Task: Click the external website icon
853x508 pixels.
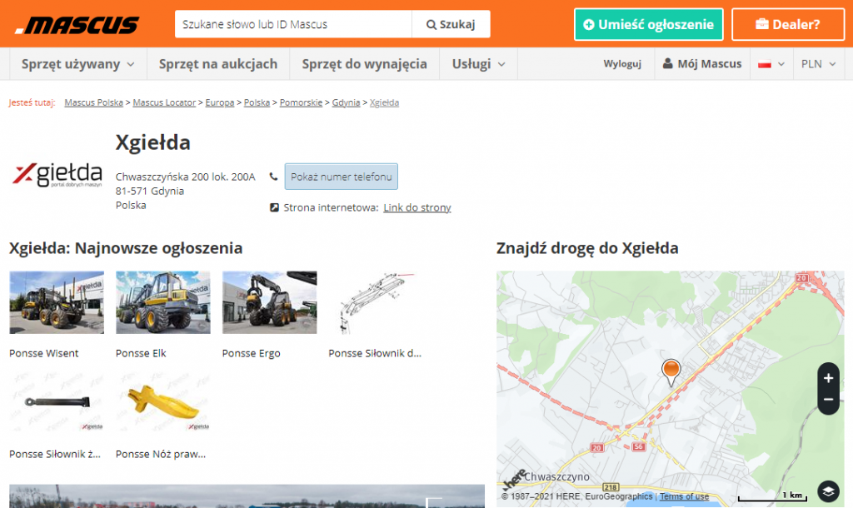Action: 274,207
